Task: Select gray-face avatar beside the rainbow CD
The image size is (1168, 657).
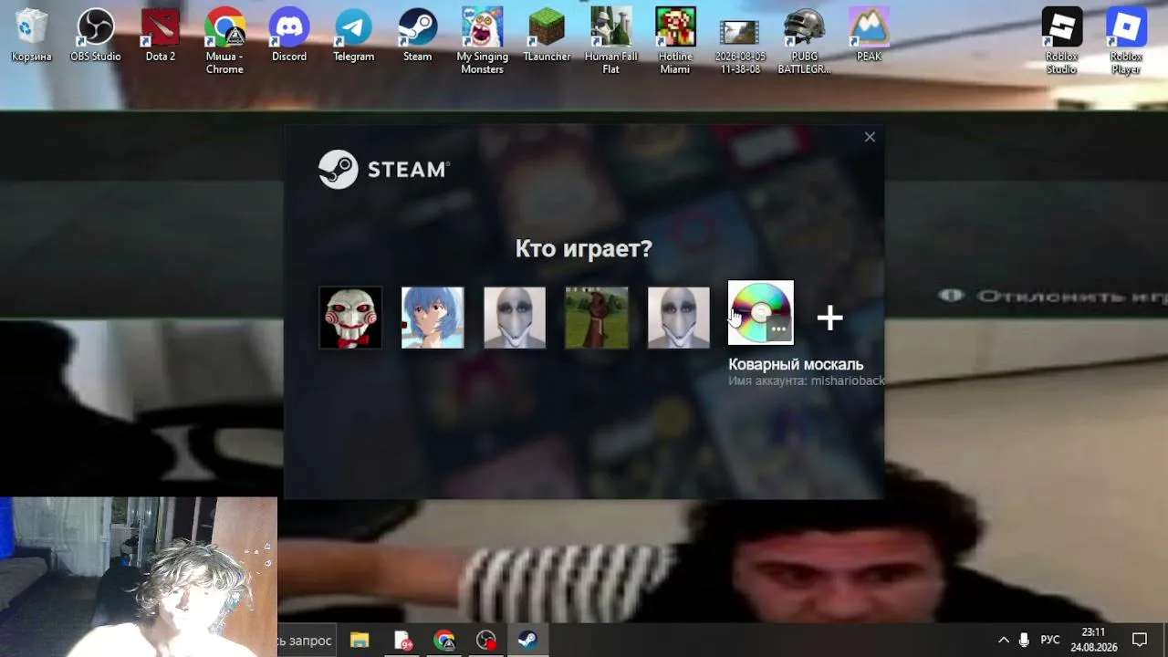Action: tap(679, 318)
